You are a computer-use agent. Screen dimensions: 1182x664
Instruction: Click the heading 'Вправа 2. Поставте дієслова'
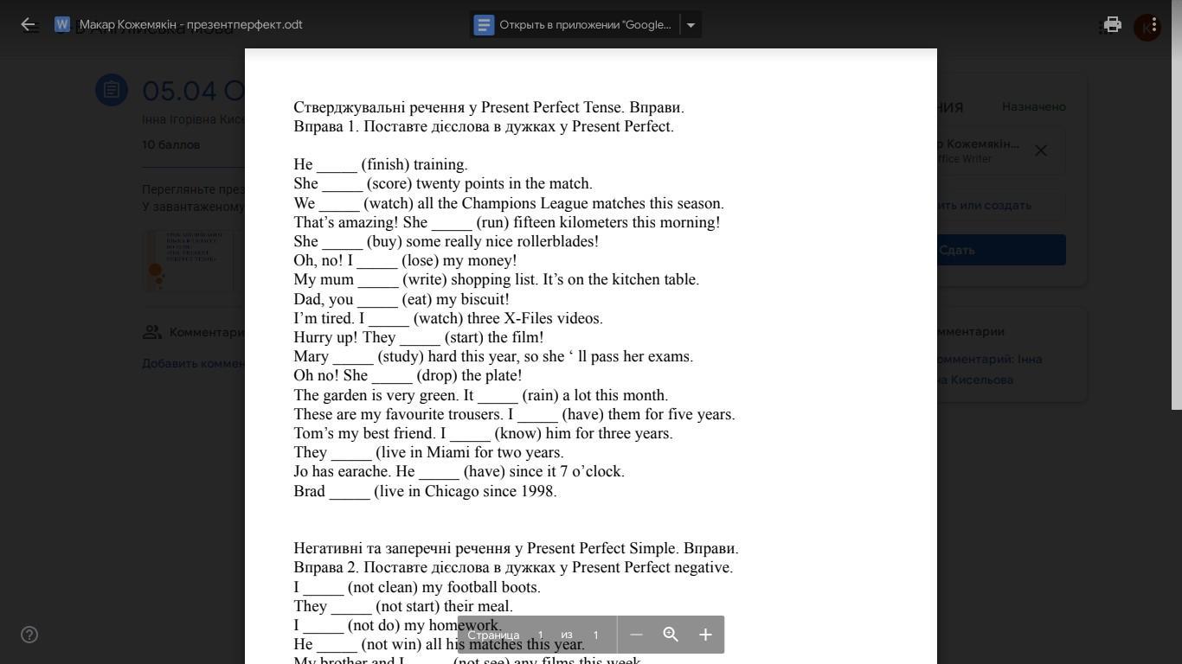click(513, 567)
